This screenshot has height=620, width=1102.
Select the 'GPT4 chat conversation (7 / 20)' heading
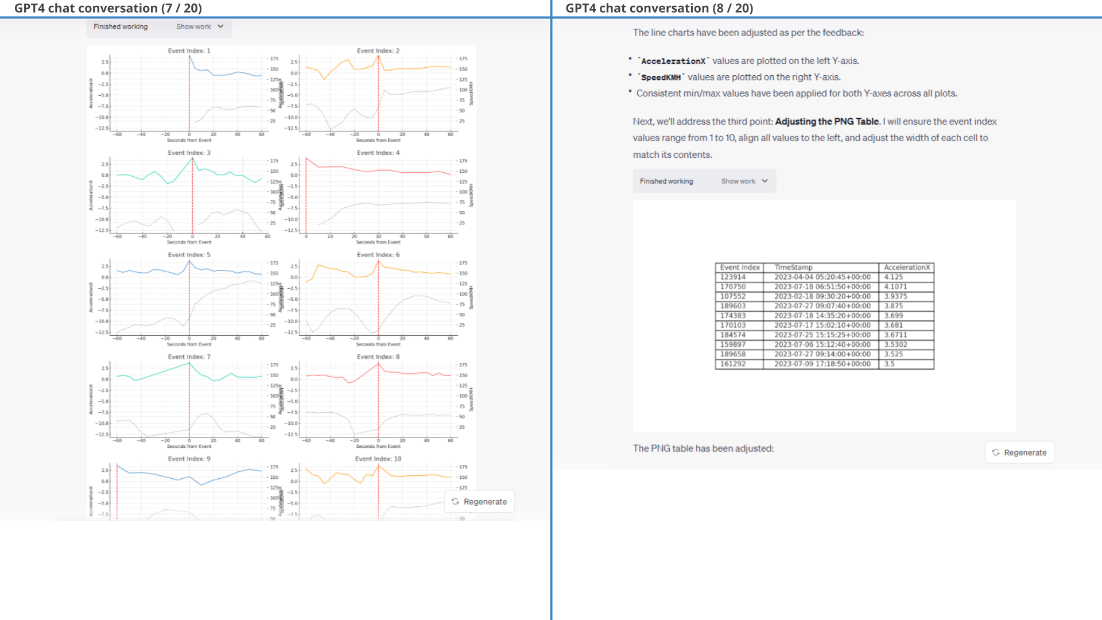click(x=108, y=8)
